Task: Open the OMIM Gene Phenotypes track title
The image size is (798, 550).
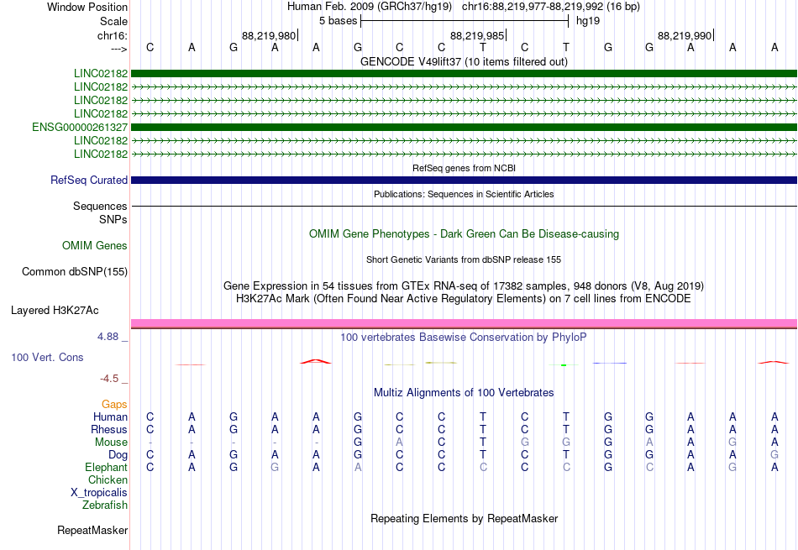Action: pos(464,234)
